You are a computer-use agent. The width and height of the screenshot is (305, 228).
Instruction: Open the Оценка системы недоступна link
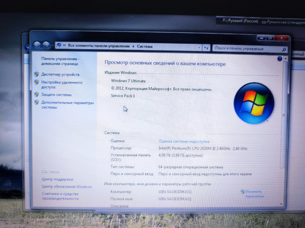pyautogui.click(x=184, y=141)
